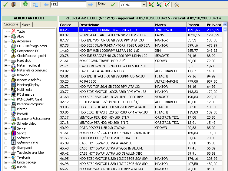Select row STORAGE CYBERMATE NAS 320 GB EIDE
Screen dimensions: 228x171
click(x=141, y=30)
